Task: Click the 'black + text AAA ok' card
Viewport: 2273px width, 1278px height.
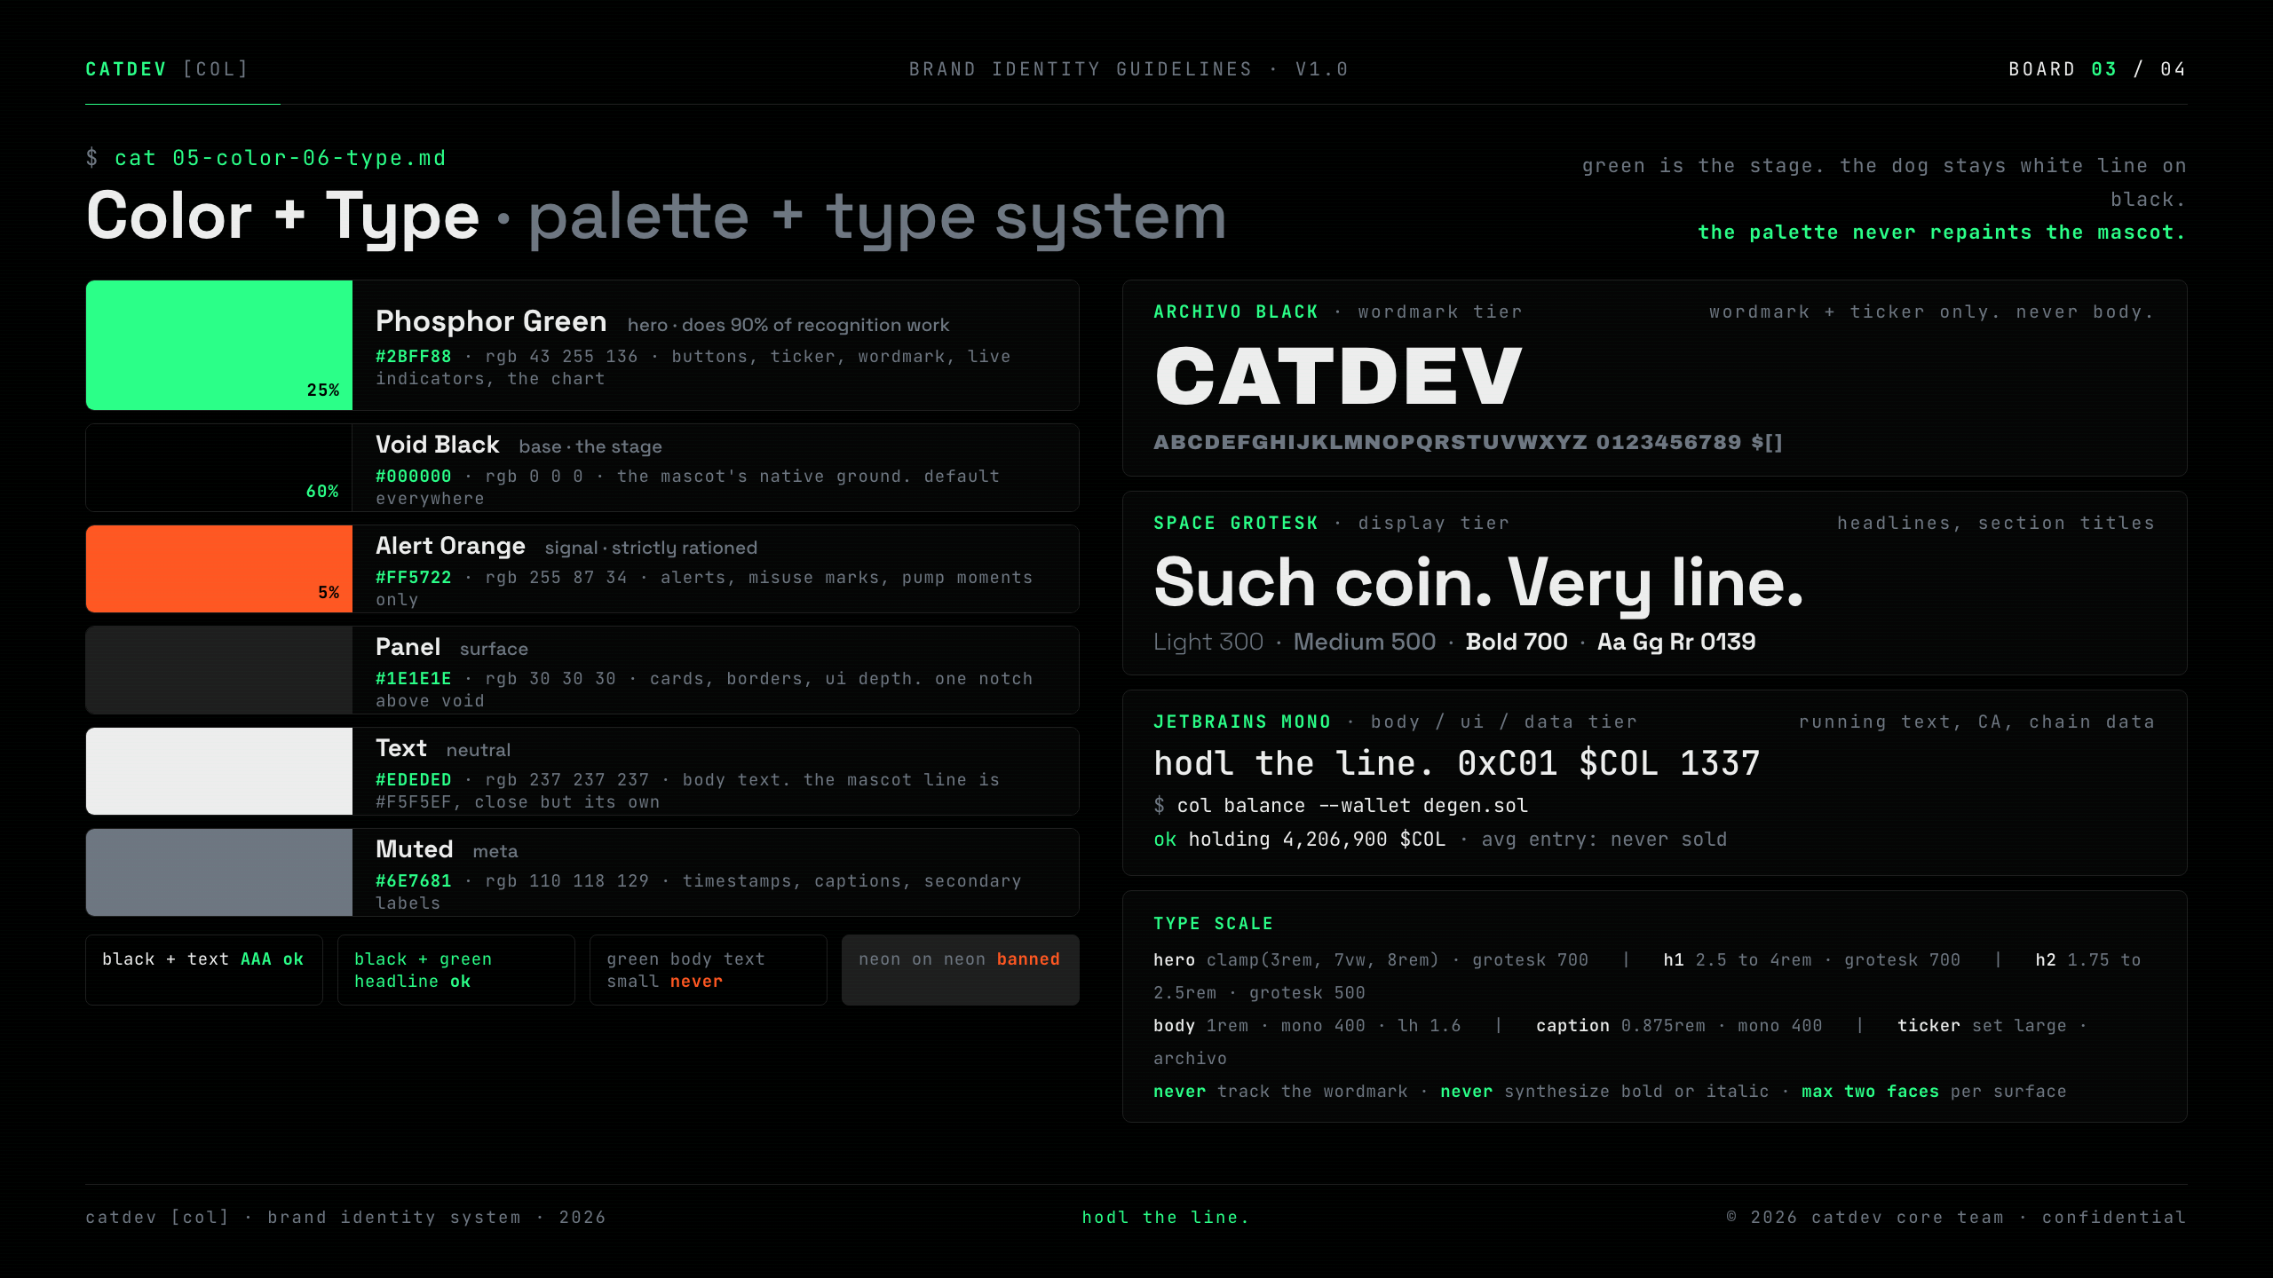Action: [x=204, y=970]
